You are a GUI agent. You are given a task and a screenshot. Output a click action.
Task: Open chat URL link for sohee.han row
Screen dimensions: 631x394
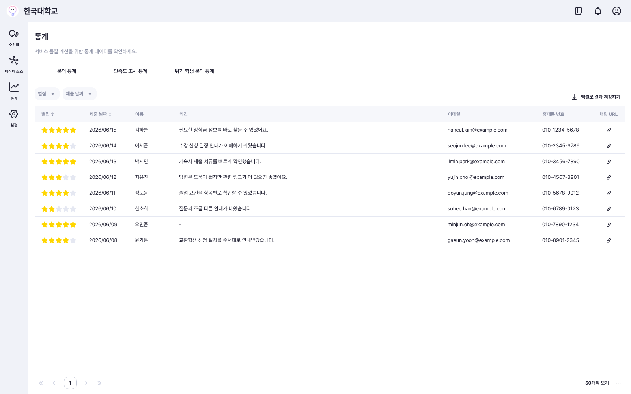[609, 209]
